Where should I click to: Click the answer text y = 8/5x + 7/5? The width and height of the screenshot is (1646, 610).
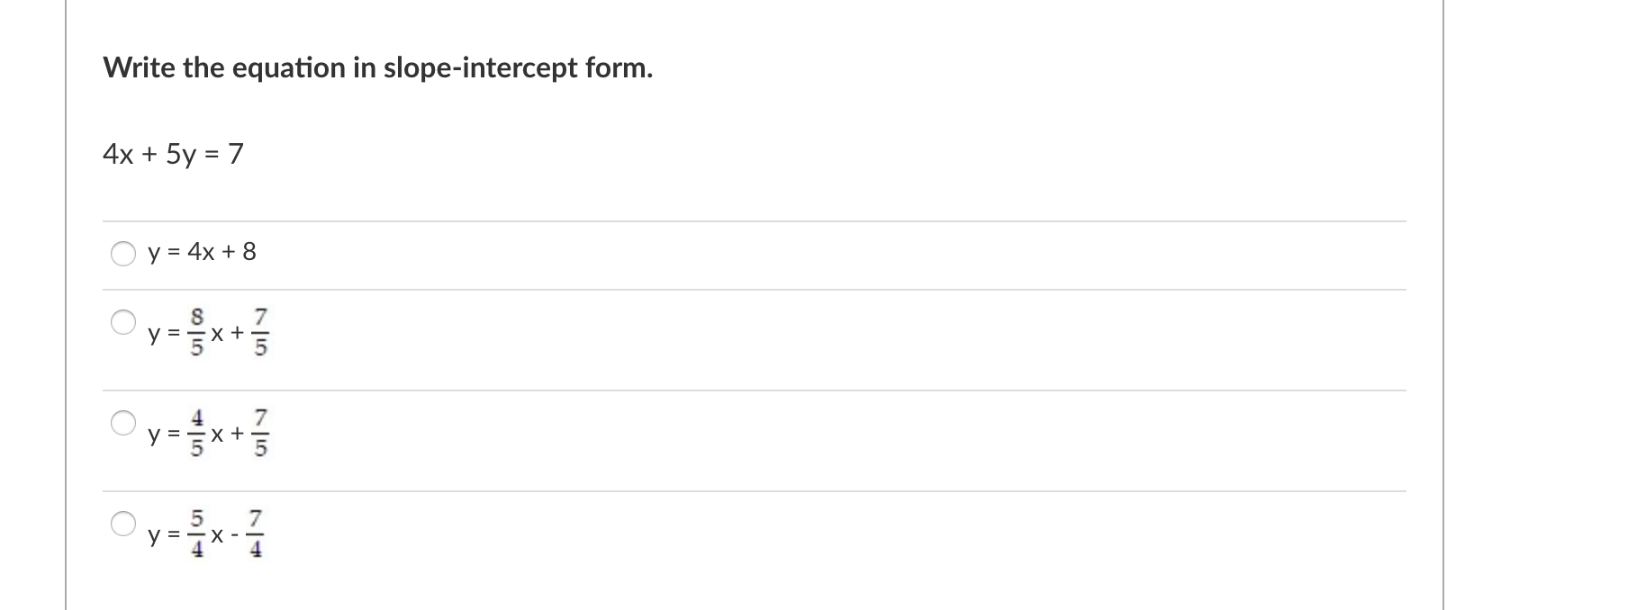[x=209, y=333]
